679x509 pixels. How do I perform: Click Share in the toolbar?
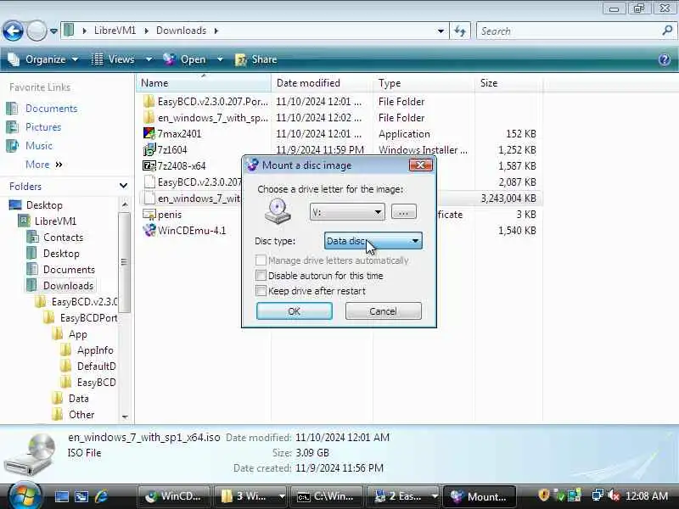click(x=256, y=59)
